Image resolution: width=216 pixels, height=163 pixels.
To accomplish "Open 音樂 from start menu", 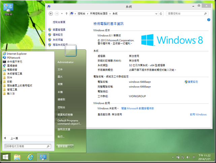I will coord(60,84).
